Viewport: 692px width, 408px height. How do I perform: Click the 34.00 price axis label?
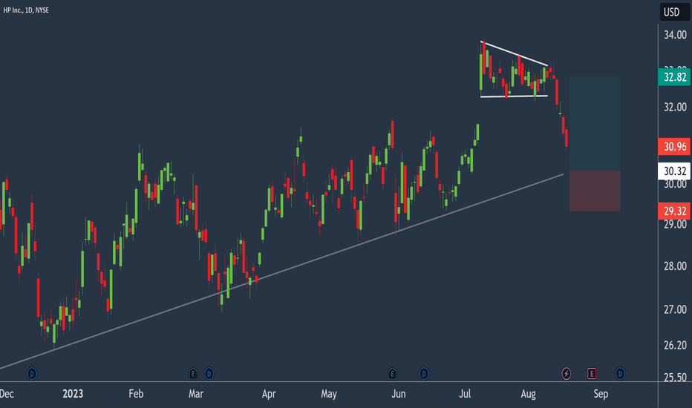point(675,35)
